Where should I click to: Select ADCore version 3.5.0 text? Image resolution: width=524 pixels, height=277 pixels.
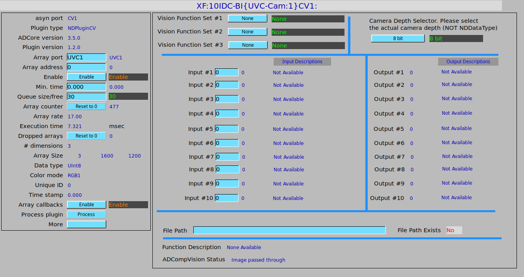coord(74,38)
